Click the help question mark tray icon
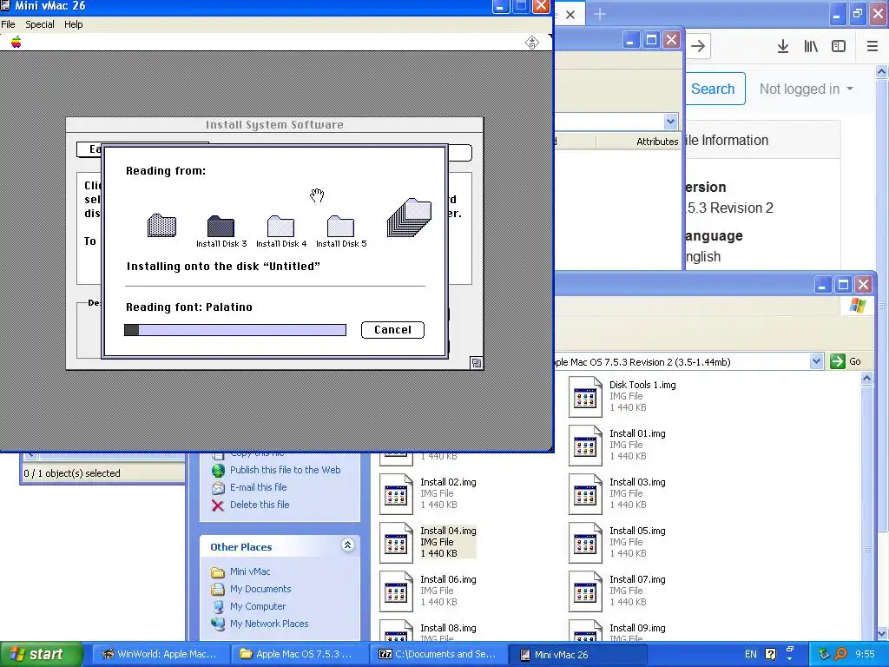Image resolution: width=889 pixels, height=667 pixels. [x=771, y=654]
